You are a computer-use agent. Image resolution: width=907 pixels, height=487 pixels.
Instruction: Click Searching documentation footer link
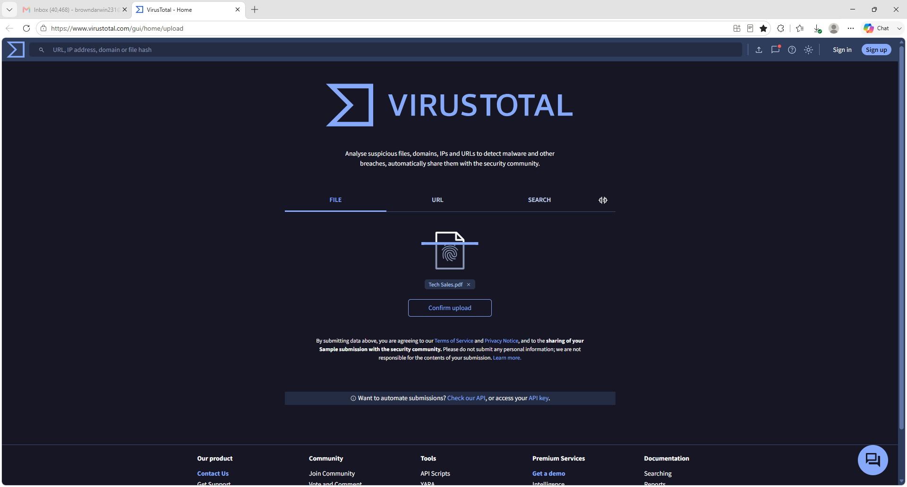pos(658,473)
